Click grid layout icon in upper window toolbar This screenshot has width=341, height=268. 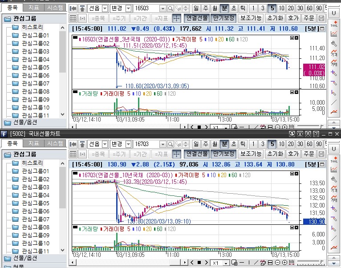coord(73,18)
